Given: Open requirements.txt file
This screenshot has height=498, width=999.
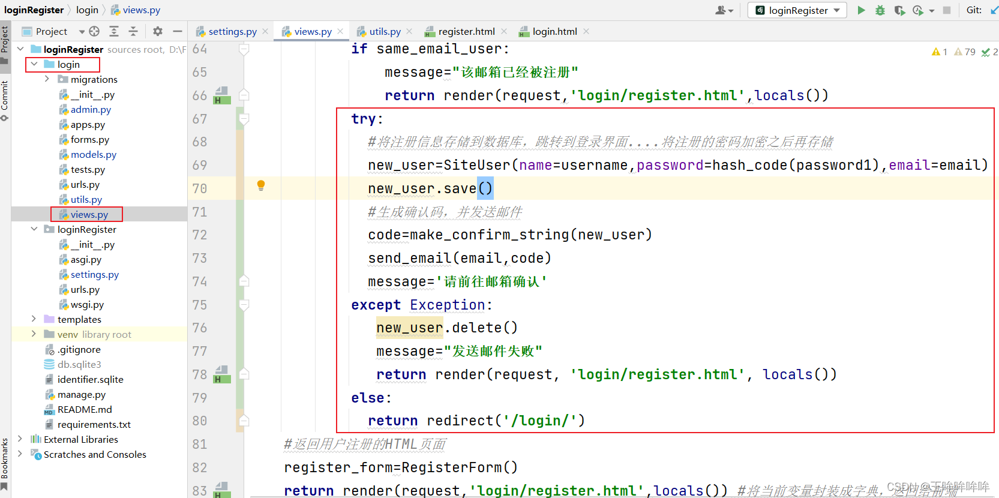Looking at the screenshot, I should [94, 424].
